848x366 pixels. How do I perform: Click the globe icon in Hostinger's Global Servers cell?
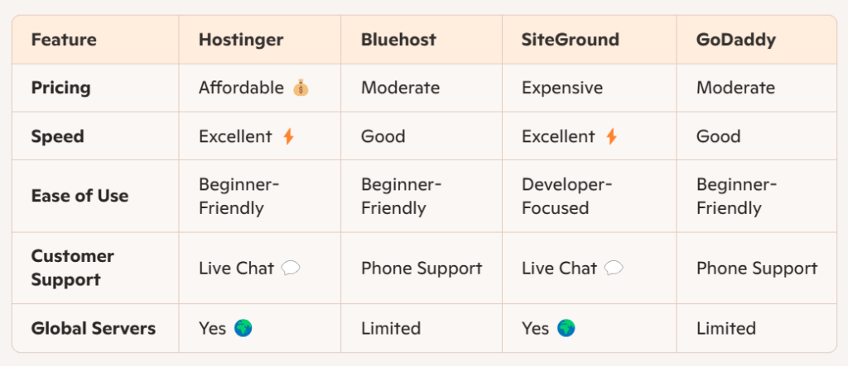pos(243,328)
